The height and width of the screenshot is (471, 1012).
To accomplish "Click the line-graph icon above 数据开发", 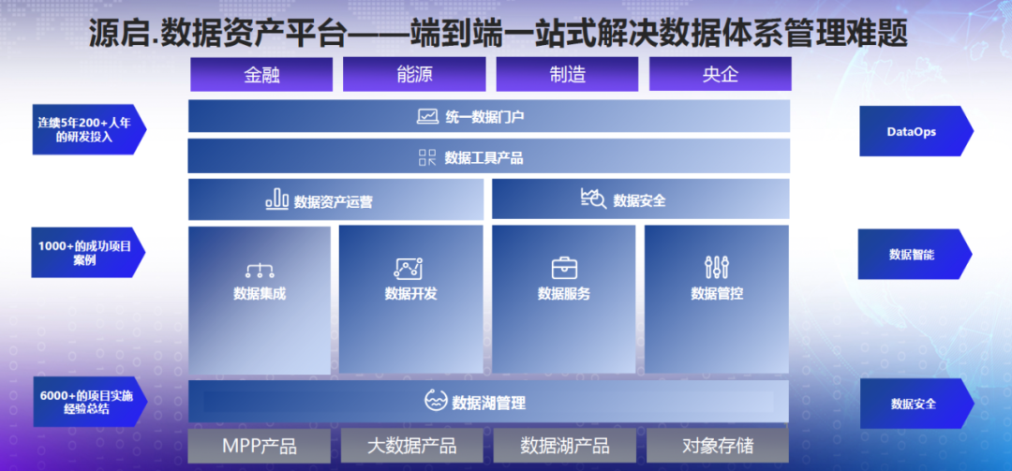I will click(x=408, y=269).
